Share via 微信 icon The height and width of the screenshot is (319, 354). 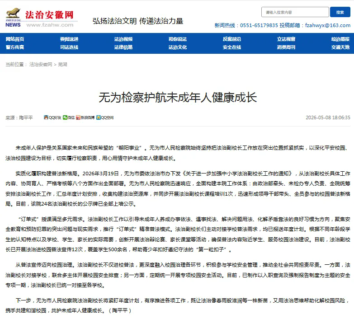tap(69, 117)
